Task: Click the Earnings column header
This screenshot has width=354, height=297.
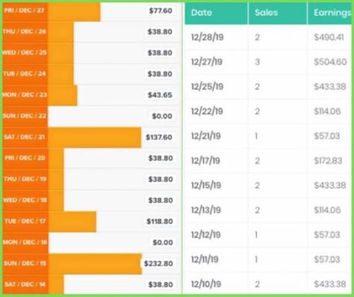Action: [332, 13]
